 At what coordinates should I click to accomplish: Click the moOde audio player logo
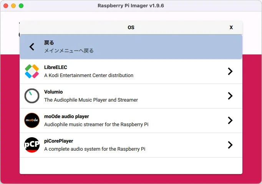(32, 120)
